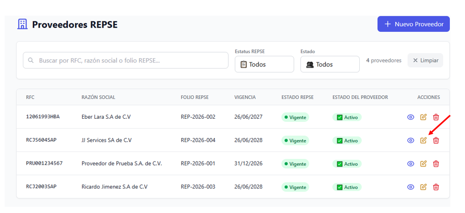Image resolution: width=465 pixels, height=213 pixels.
Task: Click the vigencia date 26/06/2027
Action: [248, 117]
